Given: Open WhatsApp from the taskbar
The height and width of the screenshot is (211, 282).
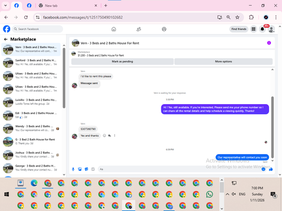Looking at the screenshot, I should click(x=209, y=194).
